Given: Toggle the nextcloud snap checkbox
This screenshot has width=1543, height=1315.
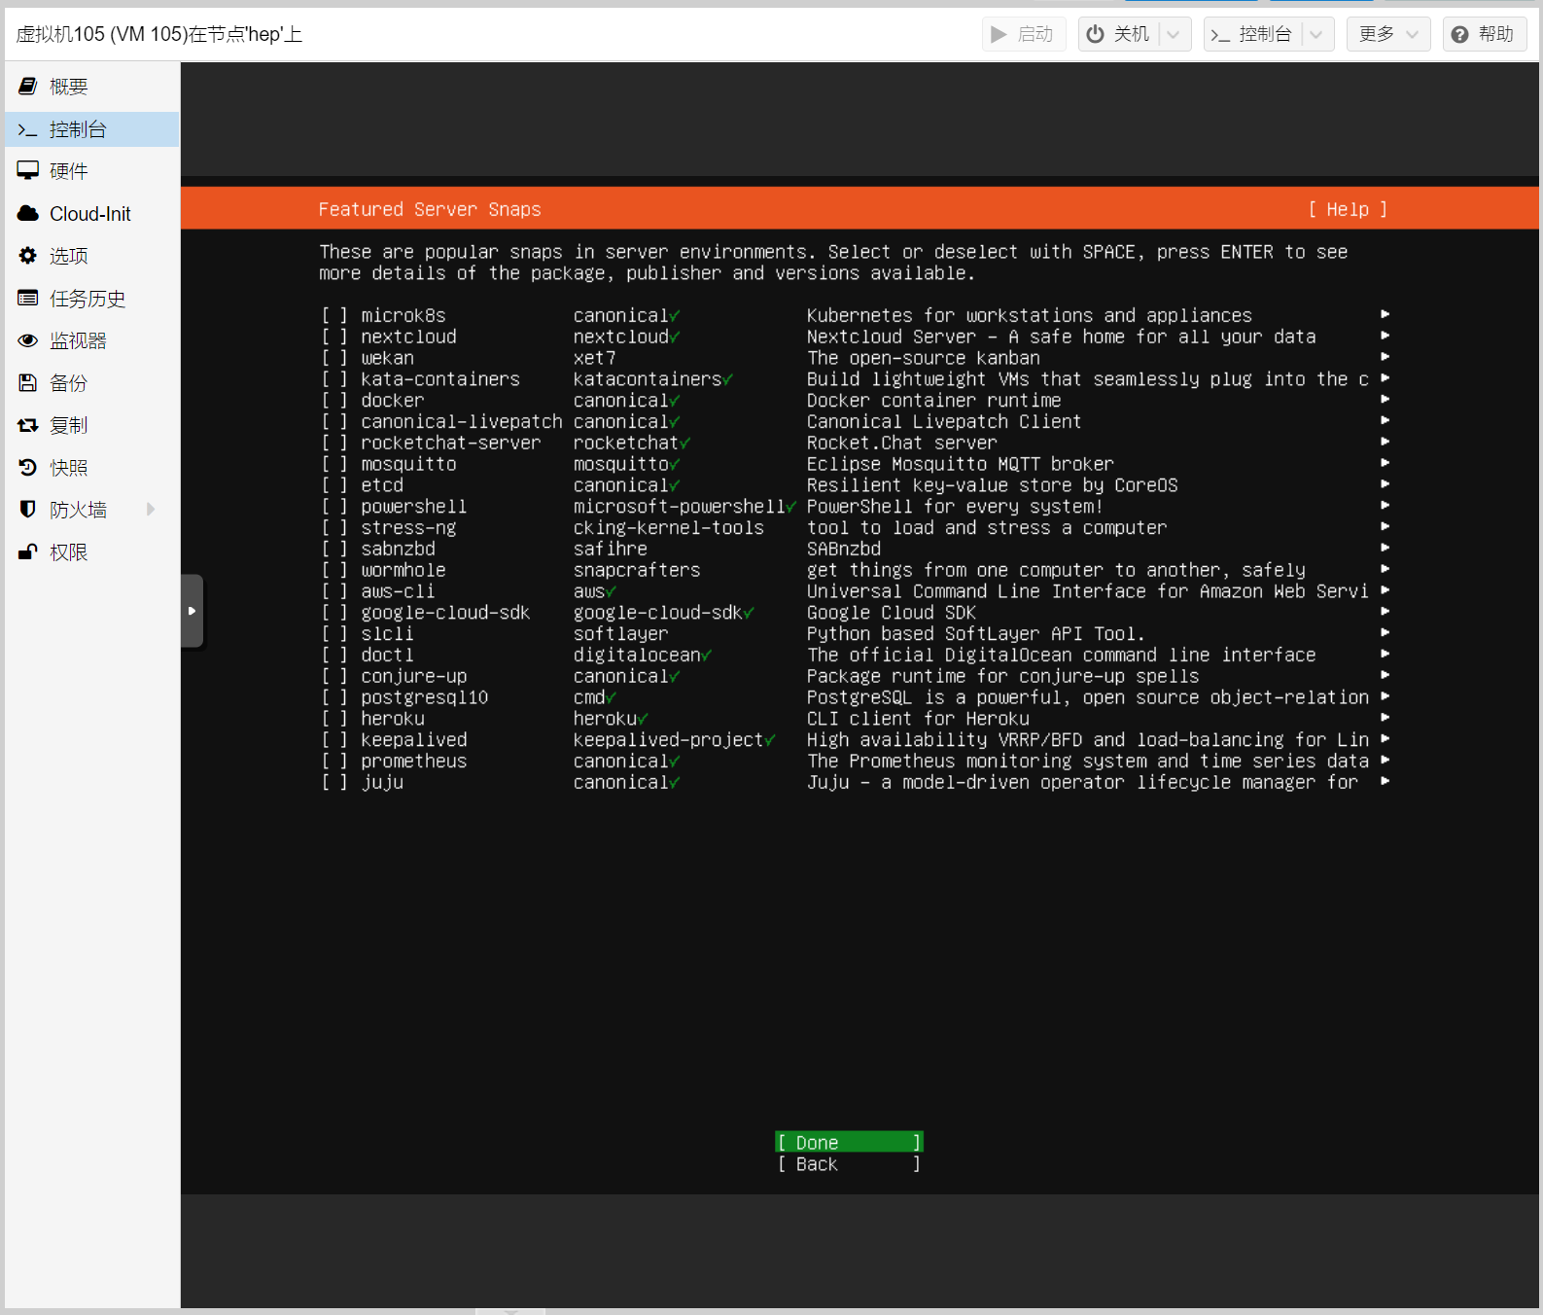Looking at the screenshot, I should [x=334, y=337].
